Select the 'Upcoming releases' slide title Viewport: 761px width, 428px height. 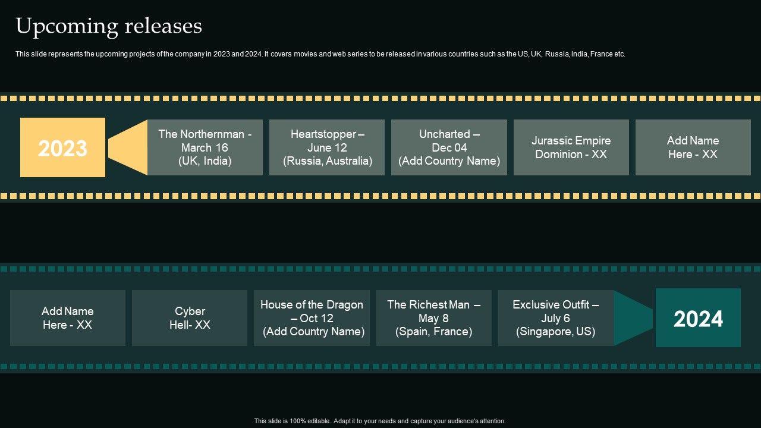point(109,26)
